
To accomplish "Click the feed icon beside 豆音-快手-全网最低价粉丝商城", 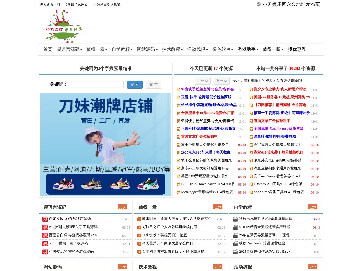I will pos(179,97).
